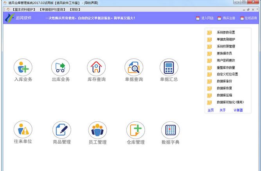The image size is (261, 171).
Task: Open the 入库业务 icon
Action: [23, 67]
